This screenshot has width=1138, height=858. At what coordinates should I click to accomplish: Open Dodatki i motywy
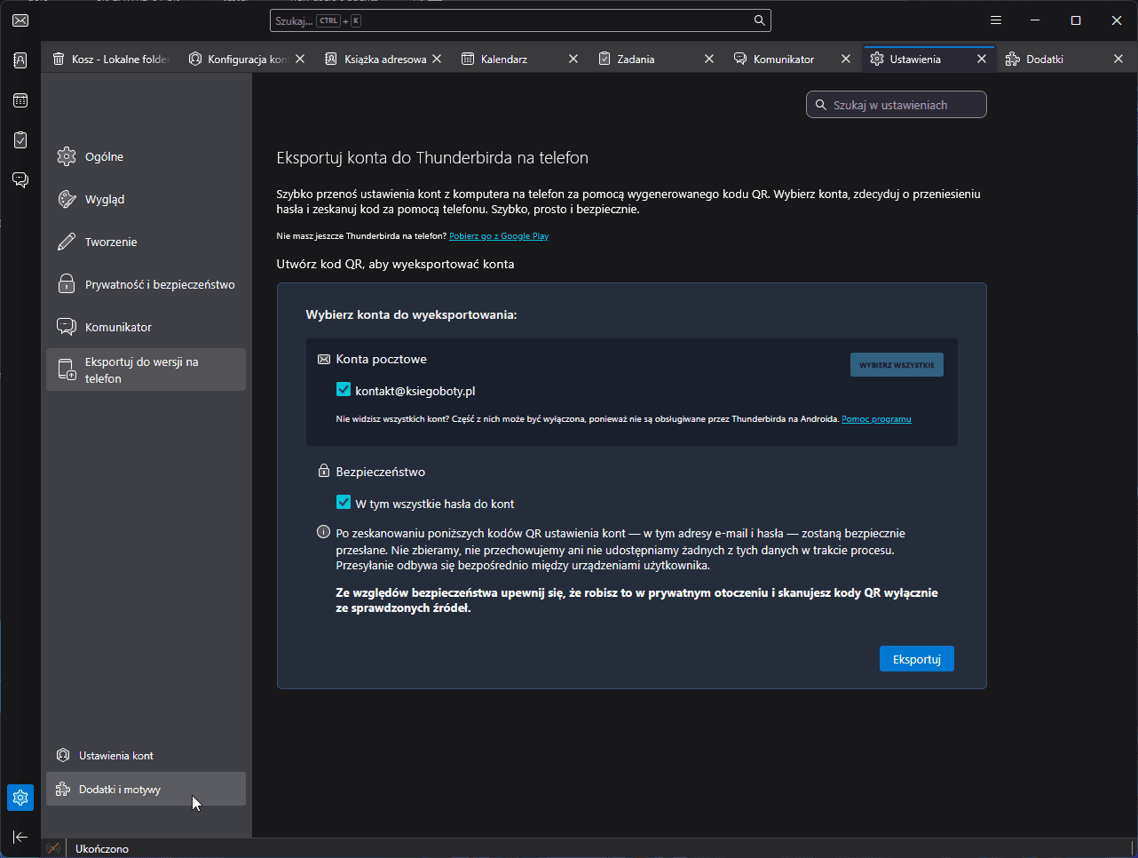point(146,789)
